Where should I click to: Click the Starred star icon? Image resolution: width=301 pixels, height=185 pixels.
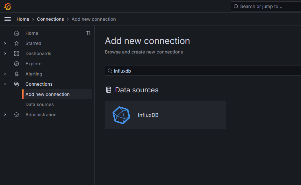tap(17, 43)
